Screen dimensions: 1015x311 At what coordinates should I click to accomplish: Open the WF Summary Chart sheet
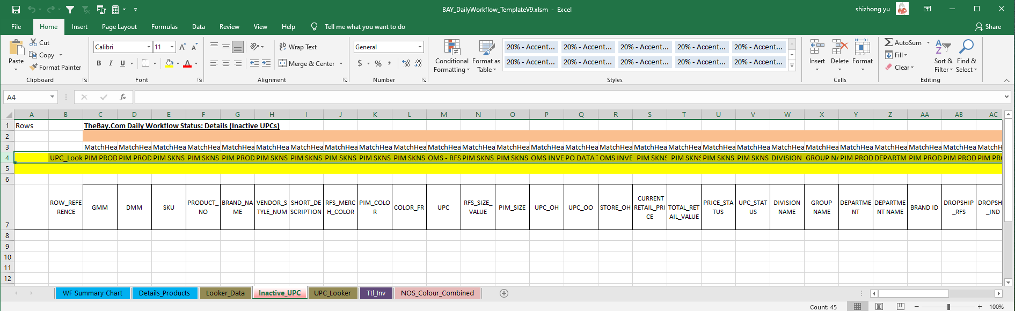92,293
